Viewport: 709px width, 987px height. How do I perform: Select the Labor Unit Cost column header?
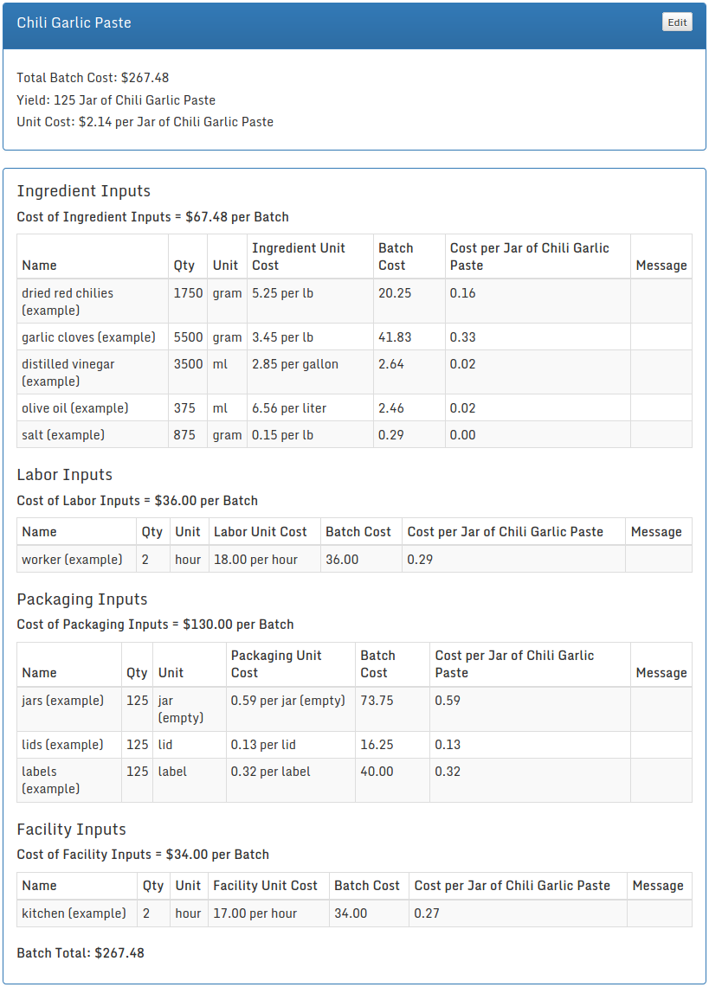[x=260, y=532]
